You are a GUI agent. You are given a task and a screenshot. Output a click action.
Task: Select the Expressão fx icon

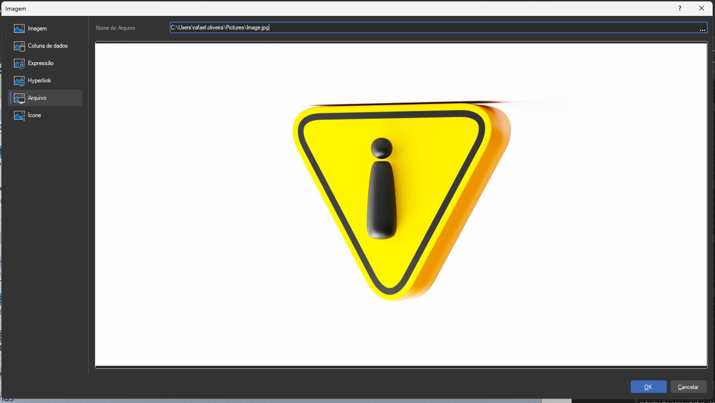pyautogui.click(x=19, y=63)
